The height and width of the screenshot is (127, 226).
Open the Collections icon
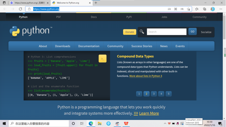click(204, 9)
